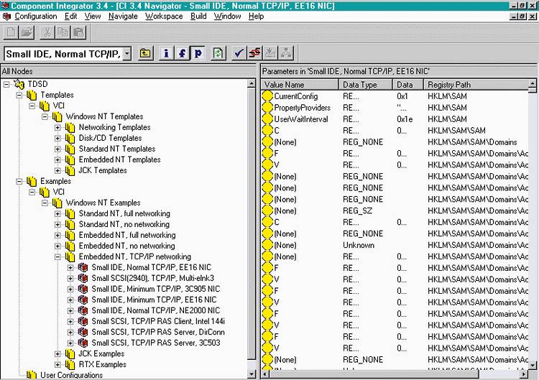Click the Data Type column header
Screen dimensions: 539x380
[x=366, y=85]
